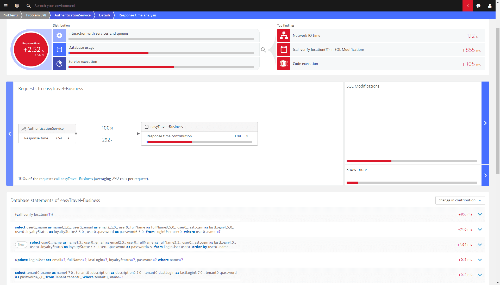
Task: Click AuthenticationService node icon
Action: (x=24, y=129)
